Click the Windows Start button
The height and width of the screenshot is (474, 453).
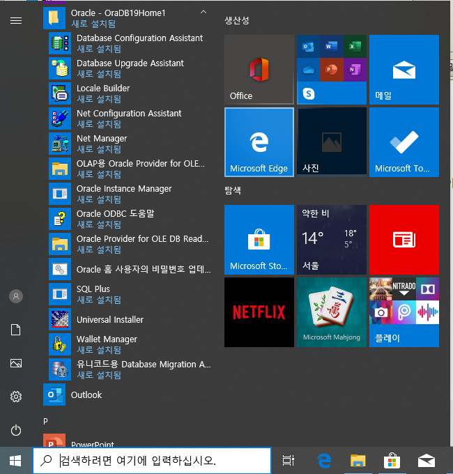[15, 461]
